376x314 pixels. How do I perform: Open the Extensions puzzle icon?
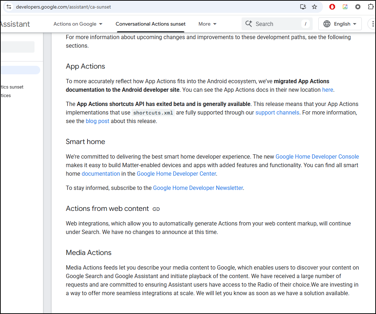pyautogui.click(x=371, y=7)
